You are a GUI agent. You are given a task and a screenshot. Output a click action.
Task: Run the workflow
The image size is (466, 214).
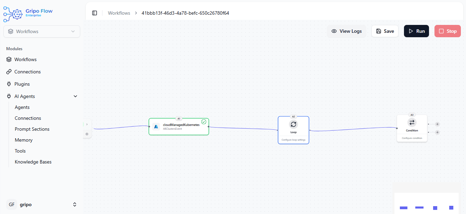coord(416,31)
